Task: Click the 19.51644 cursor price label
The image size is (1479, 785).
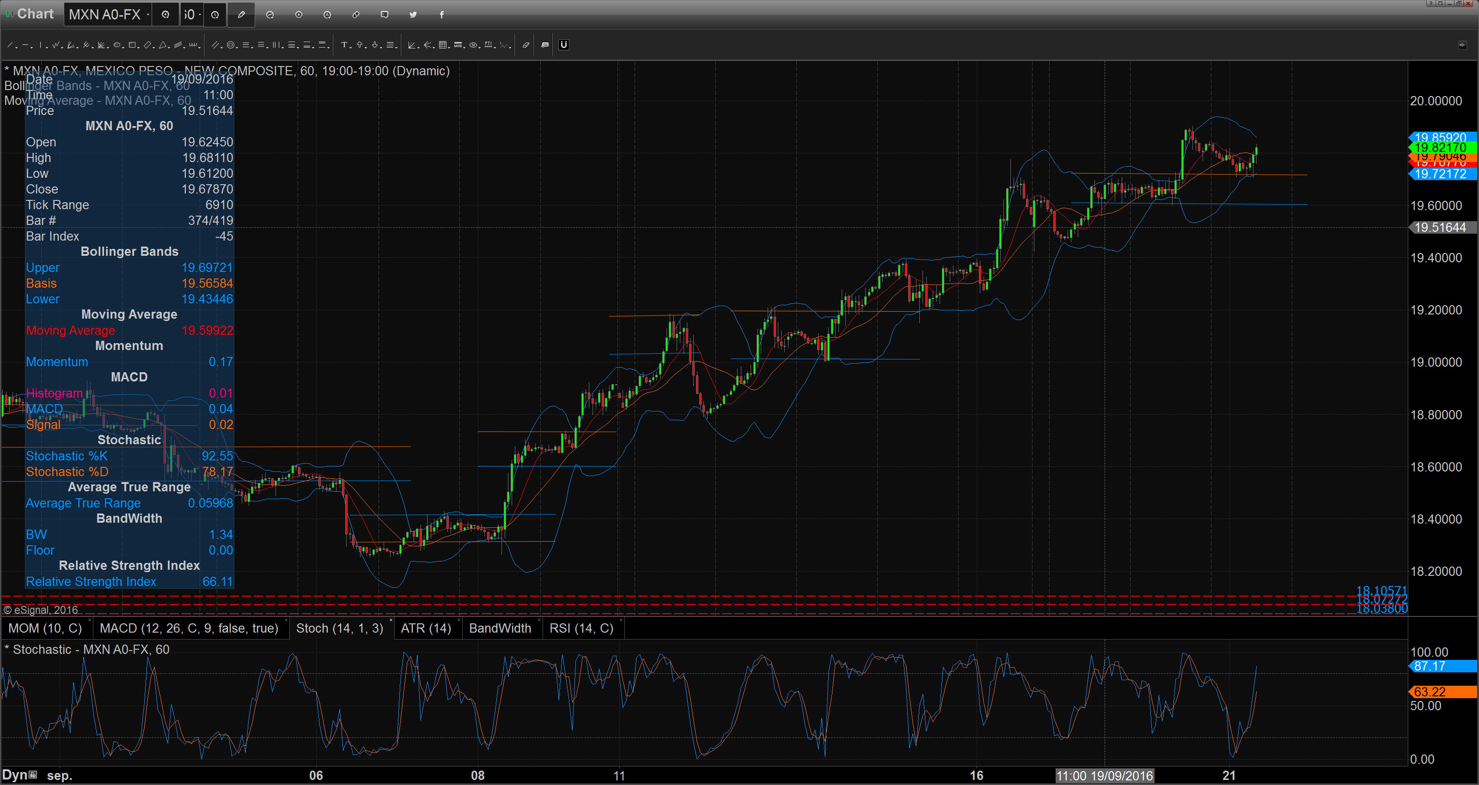Action: (1443, 227)
